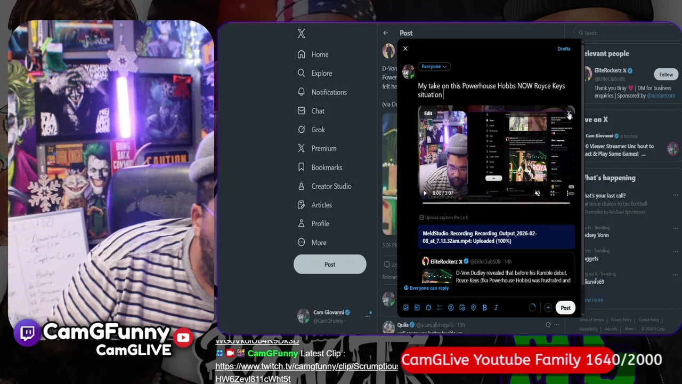The image size is (682, 384).
Task: Open Creator Studio in sidebar
Action: click(x=324, y=186)
